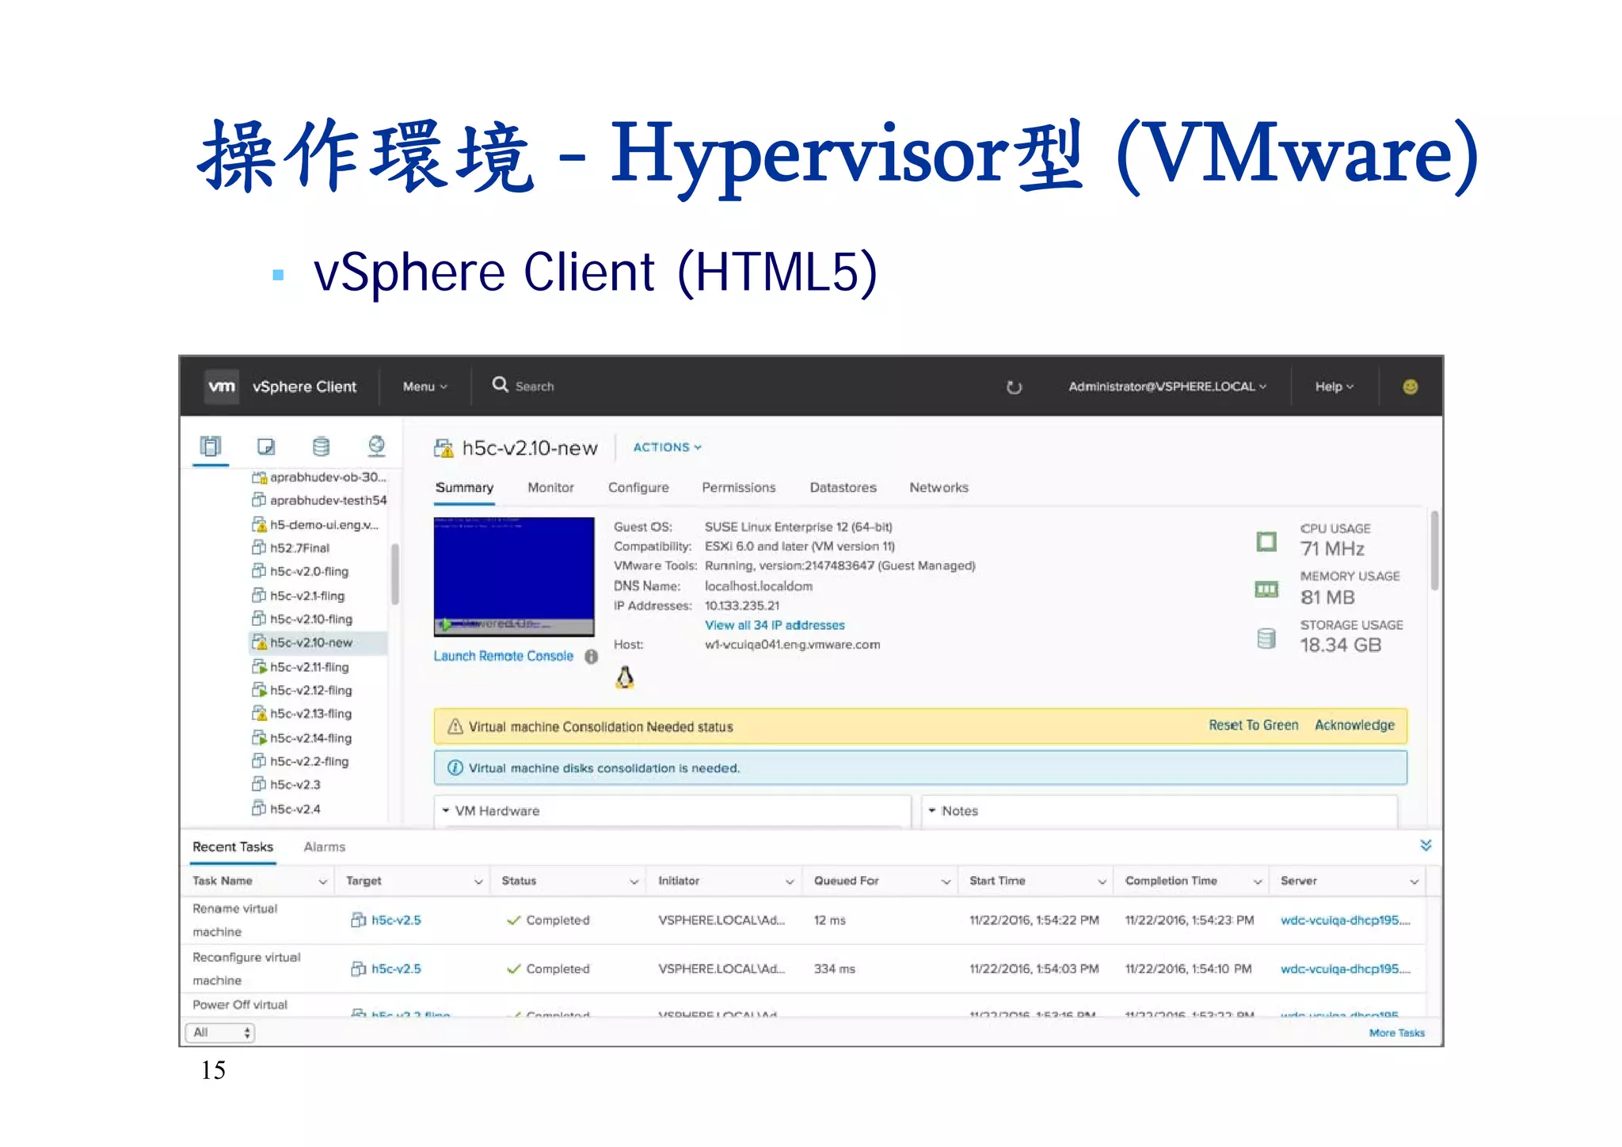Click View all 34 IP addresses link
The width and height of the screenshot is (1622, 1147).
tap(775, 625)
